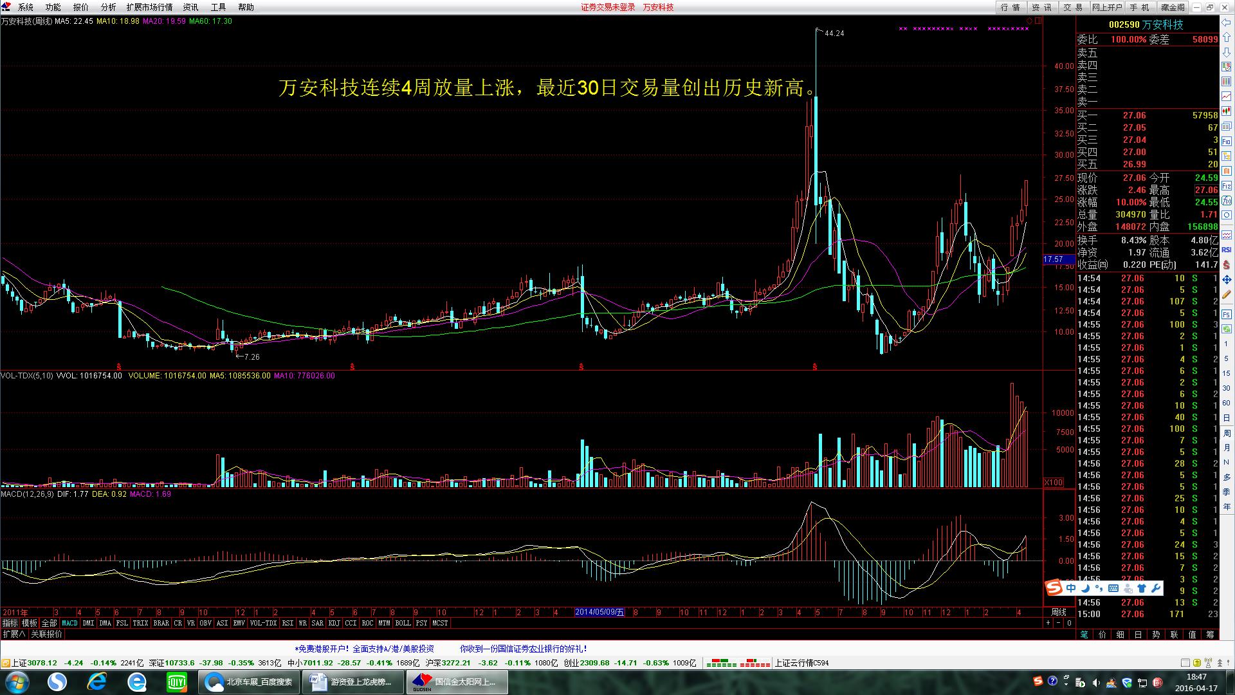
Task: Click the Fiz icon in right sidebar
Action: pyautogui.click(x=1227, y=185)
